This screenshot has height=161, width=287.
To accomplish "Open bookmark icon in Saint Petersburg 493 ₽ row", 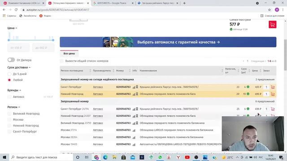I will click(137, 87).
